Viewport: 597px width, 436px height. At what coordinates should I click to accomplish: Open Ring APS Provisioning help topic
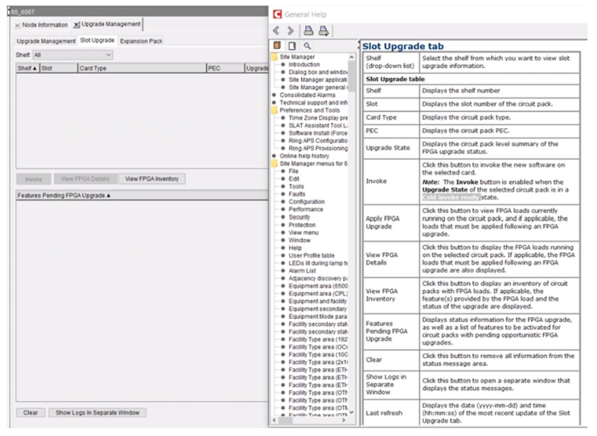(x=318, y=148)
